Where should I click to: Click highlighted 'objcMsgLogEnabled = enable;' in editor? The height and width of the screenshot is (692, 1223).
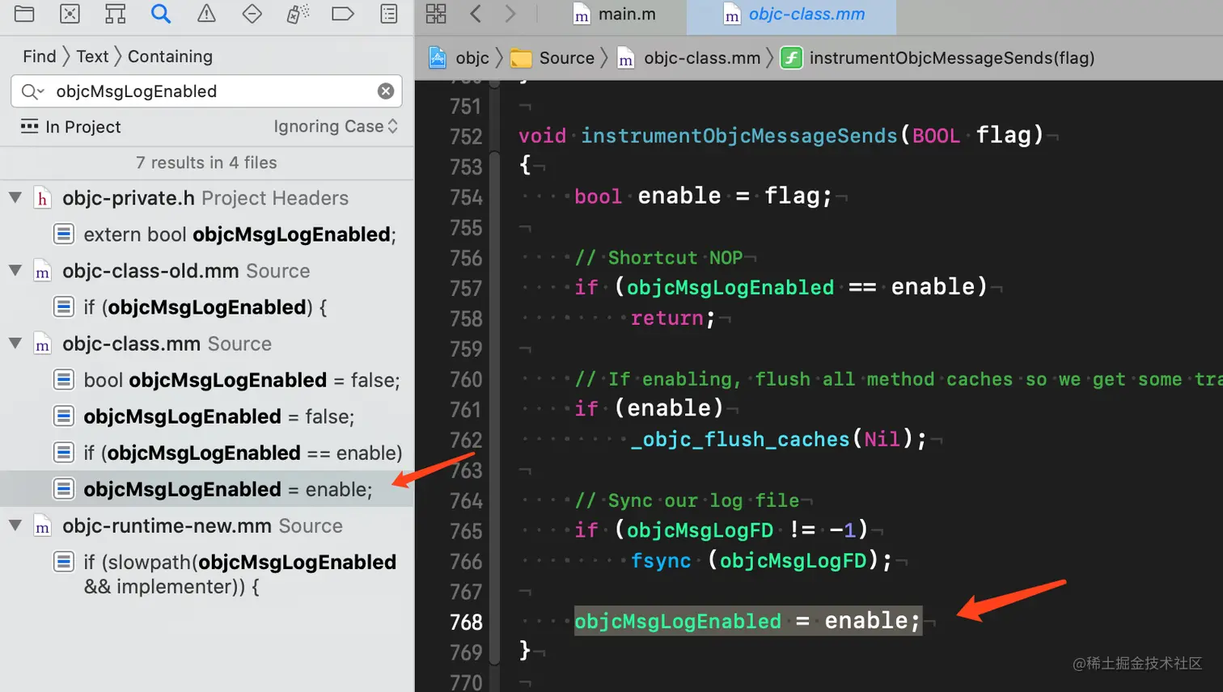pos(747,621)
